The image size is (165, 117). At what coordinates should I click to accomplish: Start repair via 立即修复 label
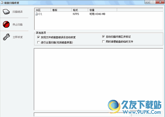tap(18, 37)
